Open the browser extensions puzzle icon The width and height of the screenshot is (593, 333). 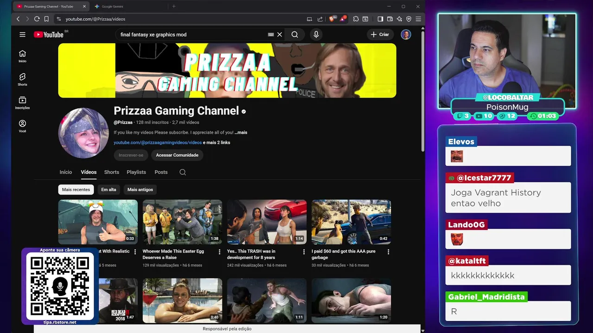[356, 19]
